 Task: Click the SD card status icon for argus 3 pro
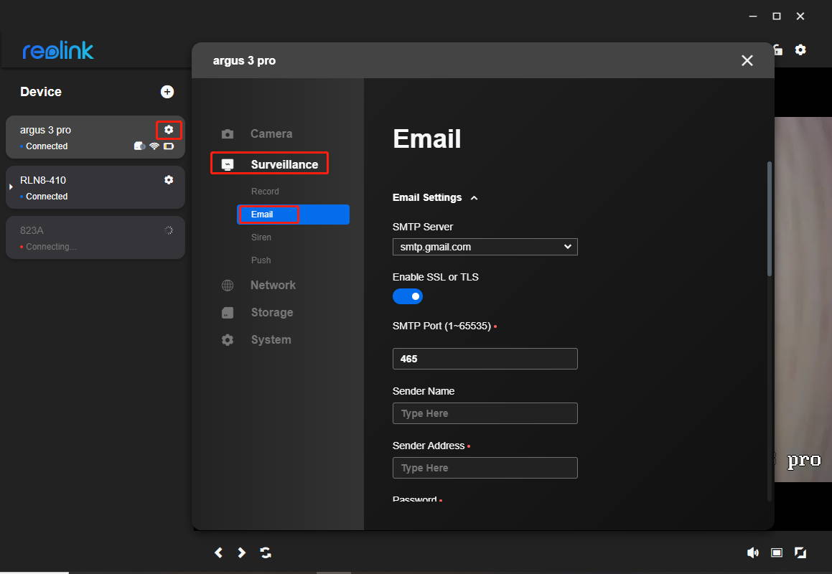click(139, 146)
